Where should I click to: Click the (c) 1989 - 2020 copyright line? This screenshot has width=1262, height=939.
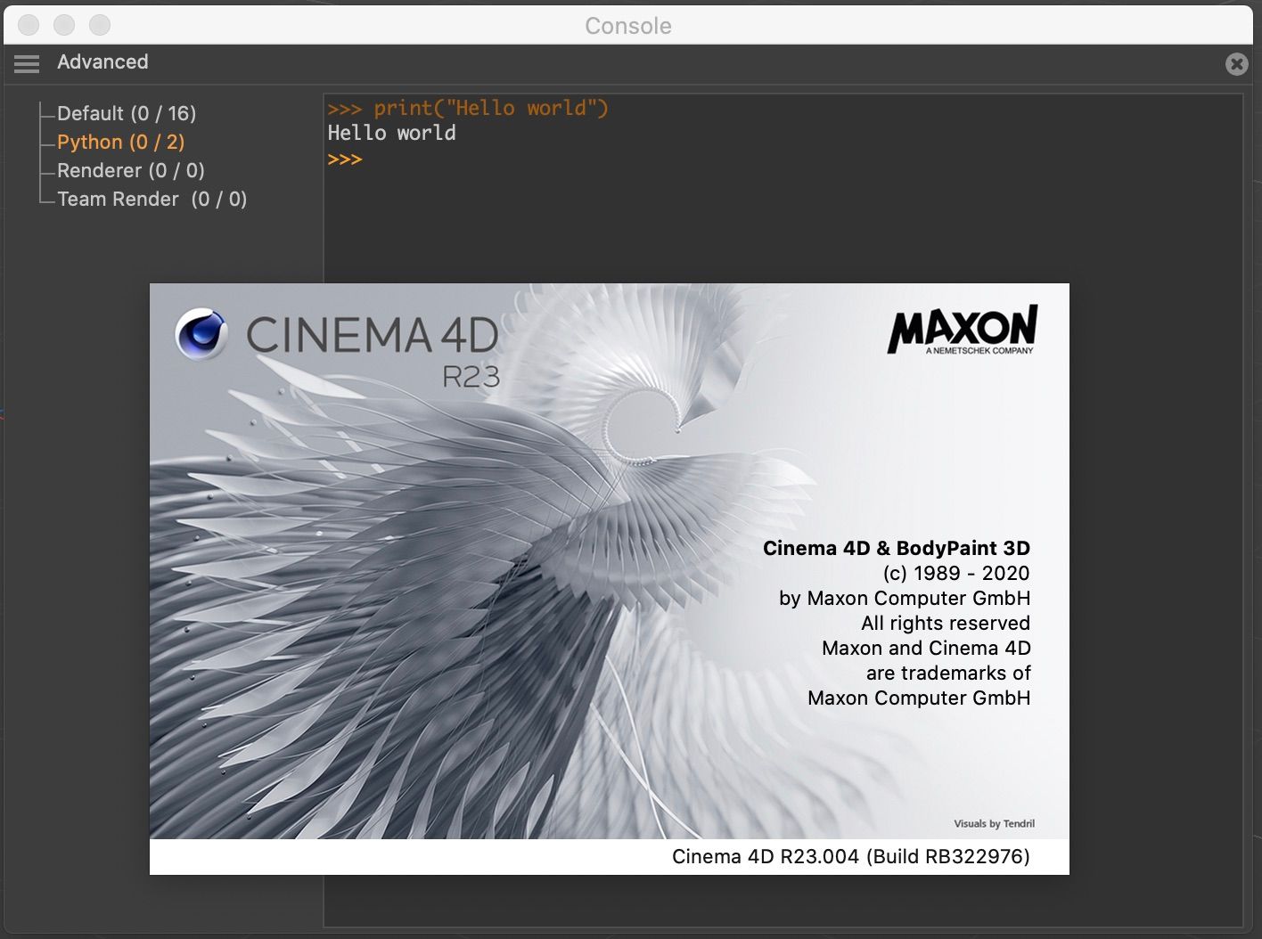956,573
